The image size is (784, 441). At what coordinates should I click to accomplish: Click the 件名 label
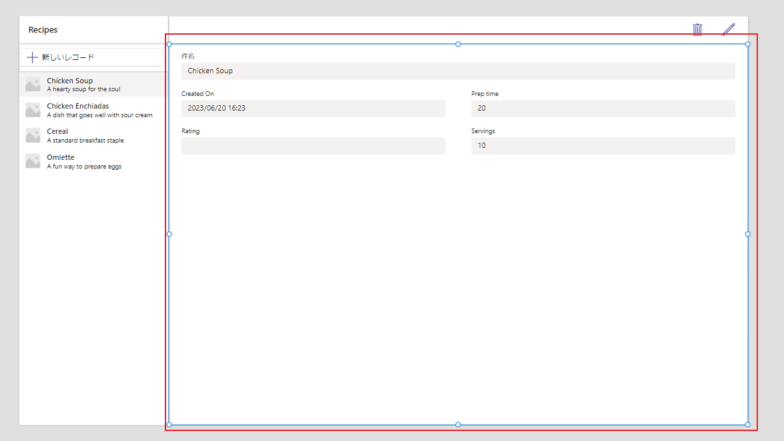[x=188, y=57]
